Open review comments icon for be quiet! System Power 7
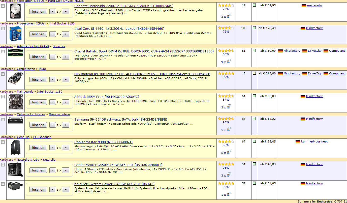This screenshot has width=347, height=203. 229,194
